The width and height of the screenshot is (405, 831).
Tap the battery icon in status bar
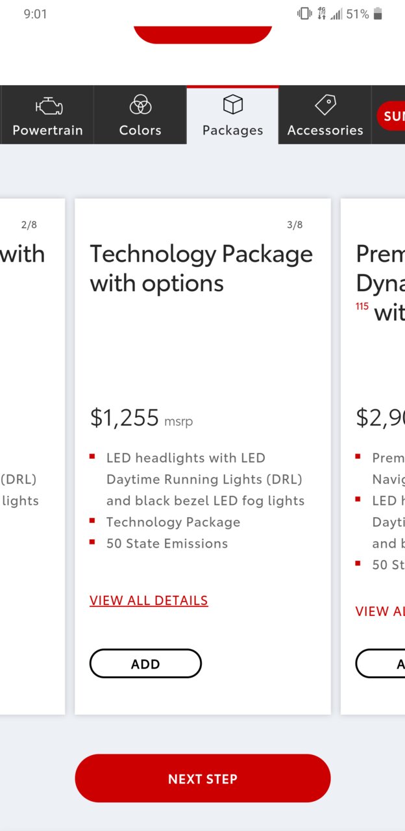pyautogui.click(x=379, y=14)
